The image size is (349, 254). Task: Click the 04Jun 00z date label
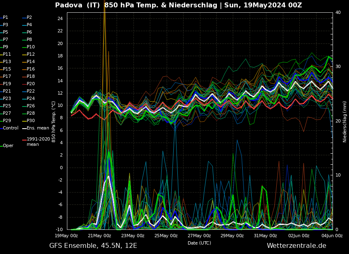(332, 236)
